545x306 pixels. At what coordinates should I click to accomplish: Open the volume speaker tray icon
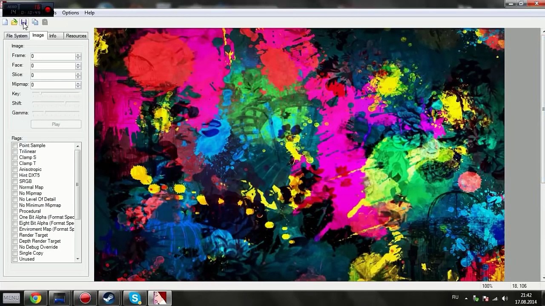coord(505,298)
